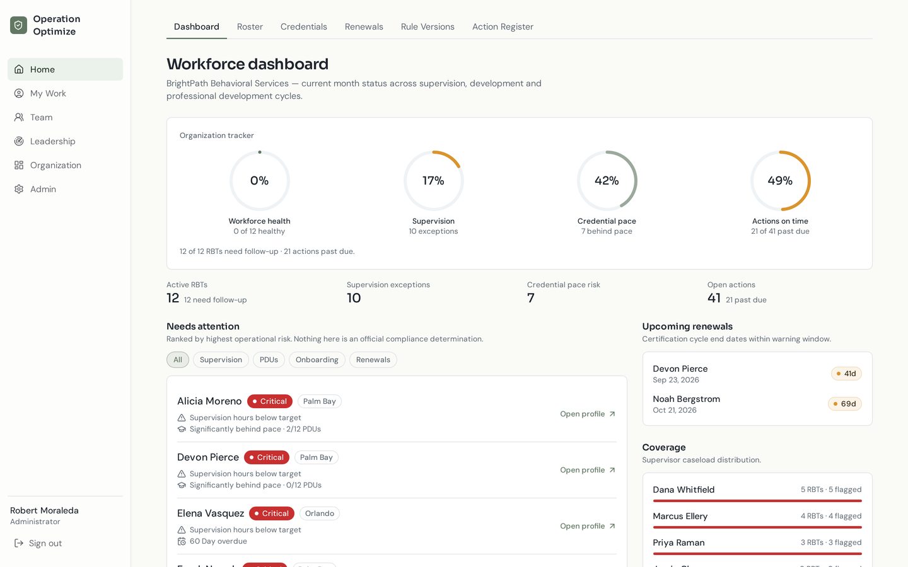
Task: Go to the Renewals tab
Action: click(364, 26)
